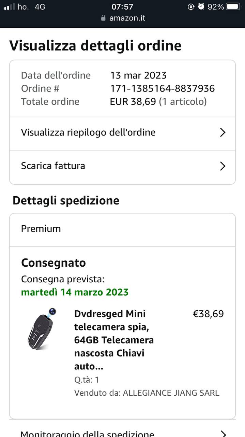The width and height of the screenshot is (245, 437).
Task: Tap the Consegnato delivery status heading
Action: [53, 263]
